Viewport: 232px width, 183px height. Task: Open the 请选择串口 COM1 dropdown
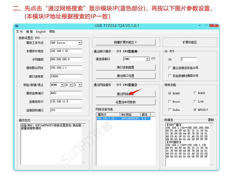tap(147, 59)
